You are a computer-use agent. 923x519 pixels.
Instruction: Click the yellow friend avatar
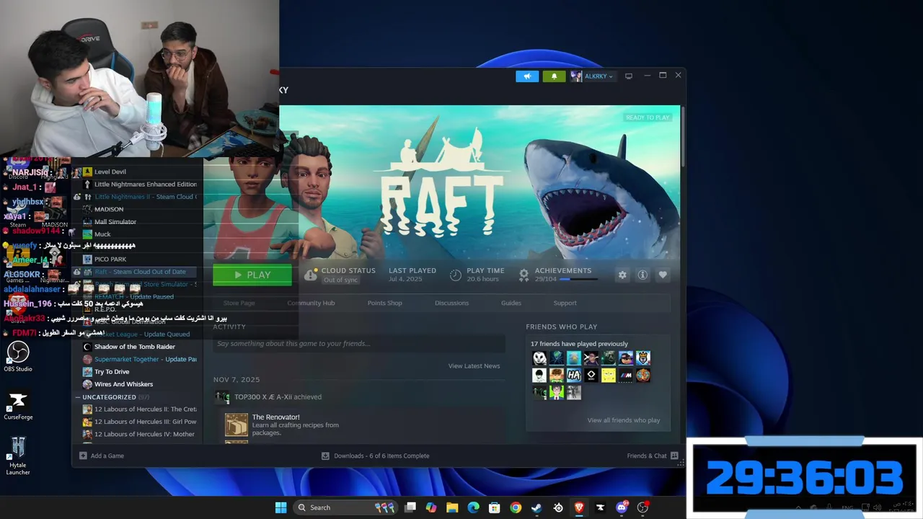tap(609, 375)
